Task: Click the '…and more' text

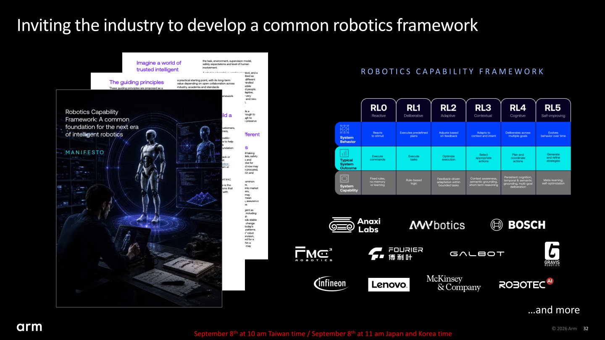Action: (554, 310)
